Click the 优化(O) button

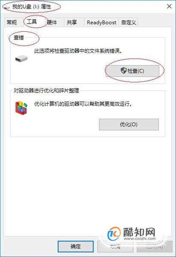click(129, 124)
